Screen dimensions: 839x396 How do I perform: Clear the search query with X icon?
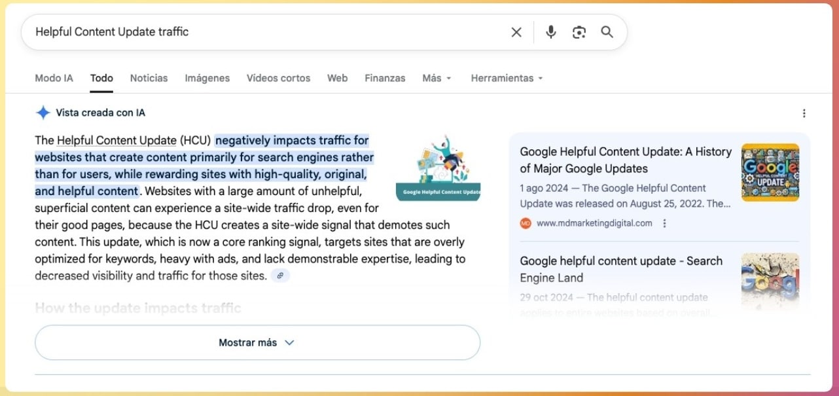click(516, 32)
